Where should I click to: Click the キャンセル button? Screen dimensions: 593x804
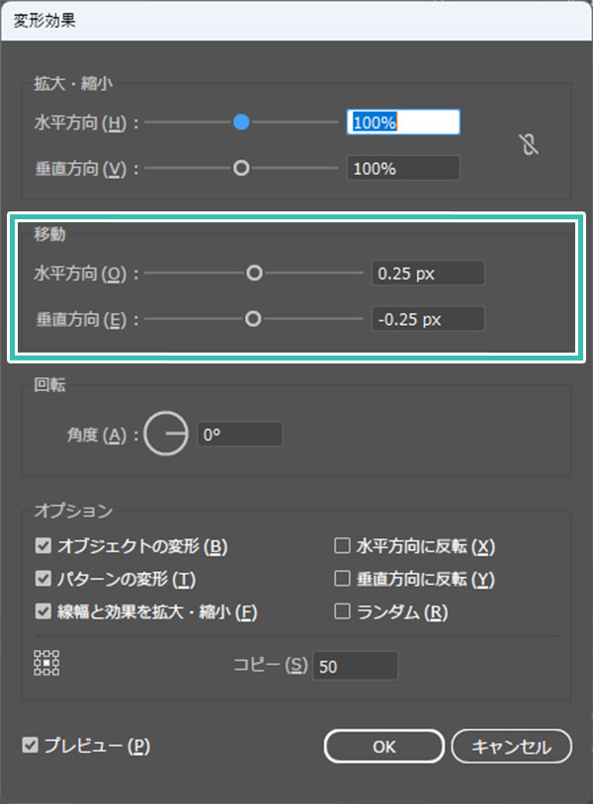pos(511,747)
